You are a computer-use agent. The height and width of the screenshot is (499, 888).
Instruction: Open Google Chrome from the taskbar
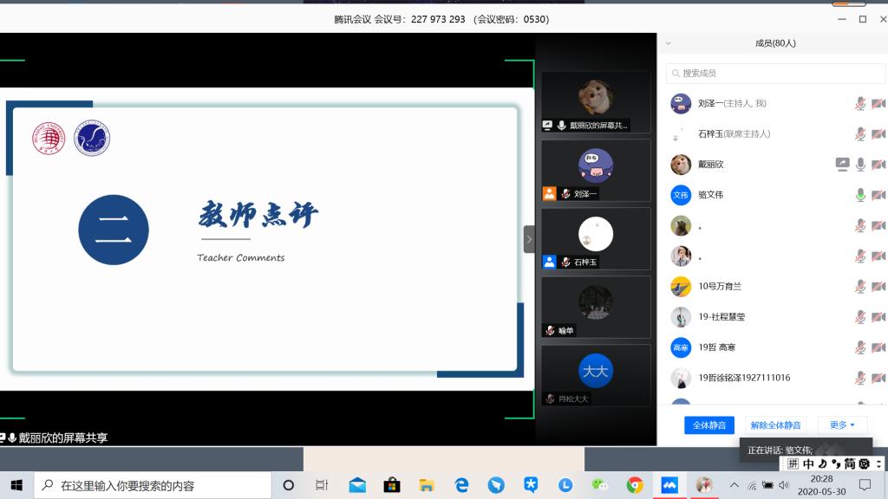point(635,485)
